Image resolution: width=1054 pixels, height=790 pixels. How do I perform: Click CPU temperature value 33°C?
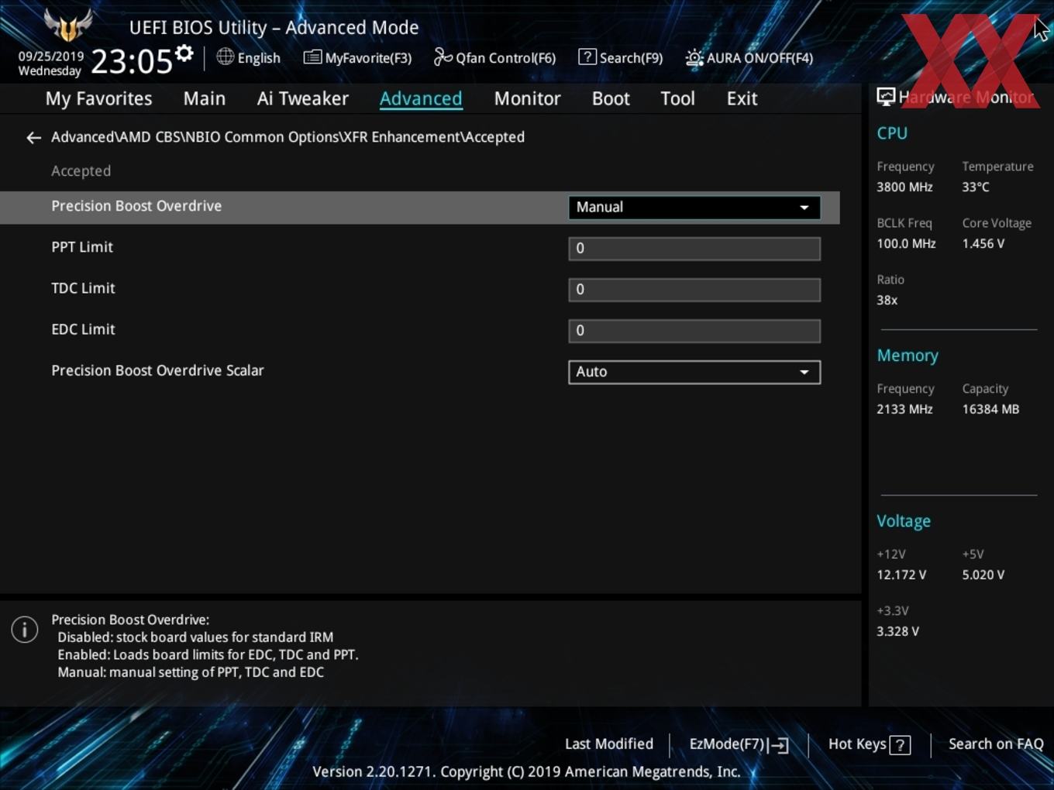tap(976, 187)
